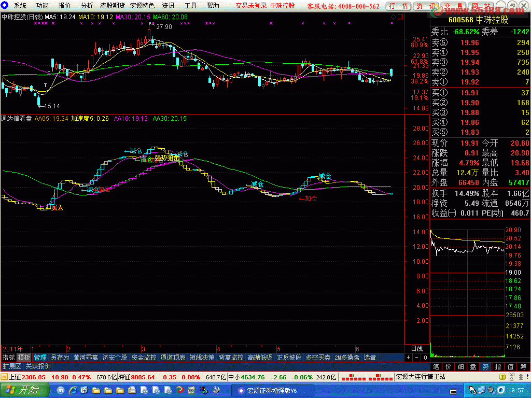Select the 细 tab in the quote panel
Screen dimensions: 531x398
[x=461, y=366]
